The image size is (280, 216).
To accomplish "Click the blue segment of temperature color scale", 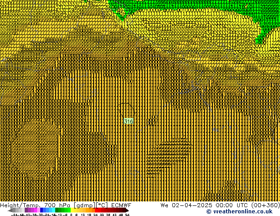I will point(48,210).
